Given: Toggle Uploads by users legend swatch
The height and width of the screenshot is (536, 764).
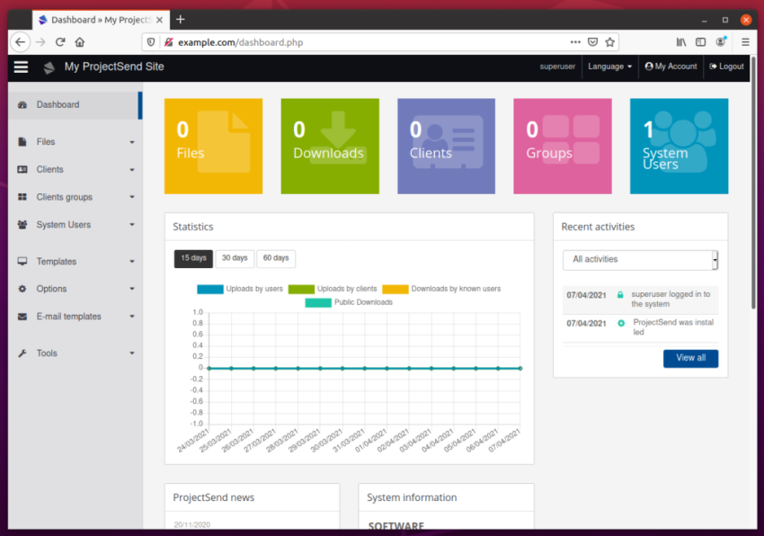Looking at the screenshot, I should point(210,290).
